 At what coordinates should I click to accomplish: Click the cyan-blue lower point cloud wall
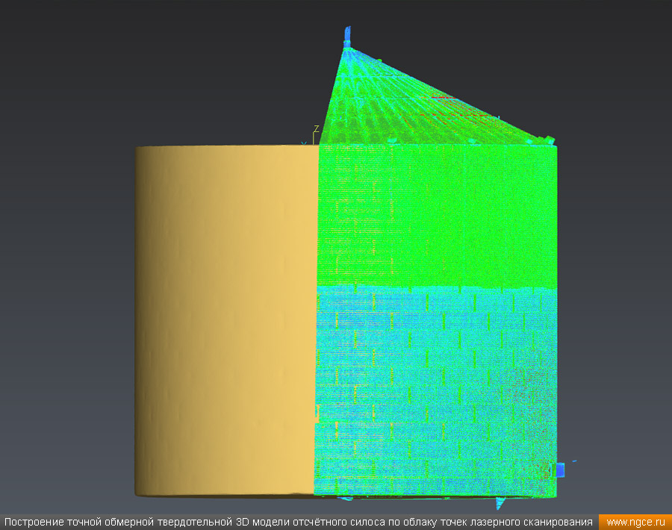point(436,392)
